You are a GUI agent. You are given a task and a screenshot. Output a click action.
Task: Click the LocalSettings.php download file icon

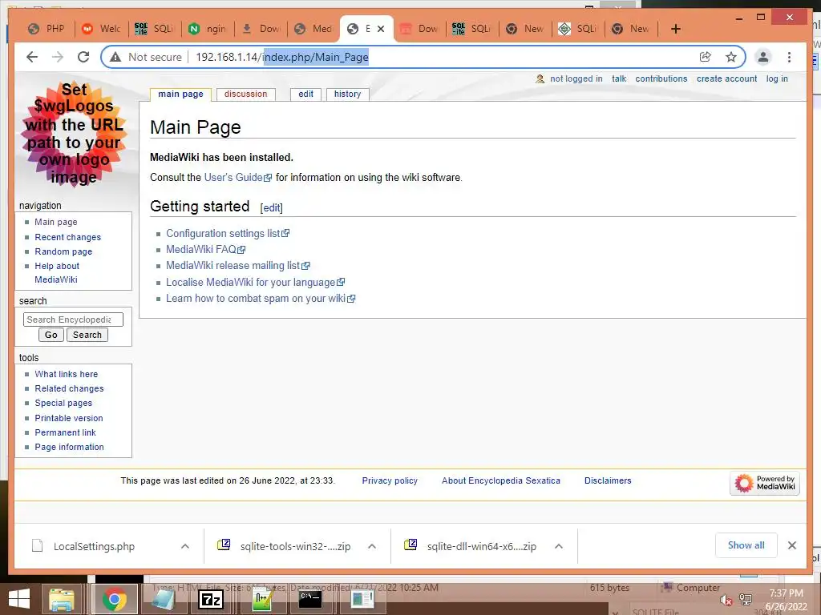coord(37,546)
